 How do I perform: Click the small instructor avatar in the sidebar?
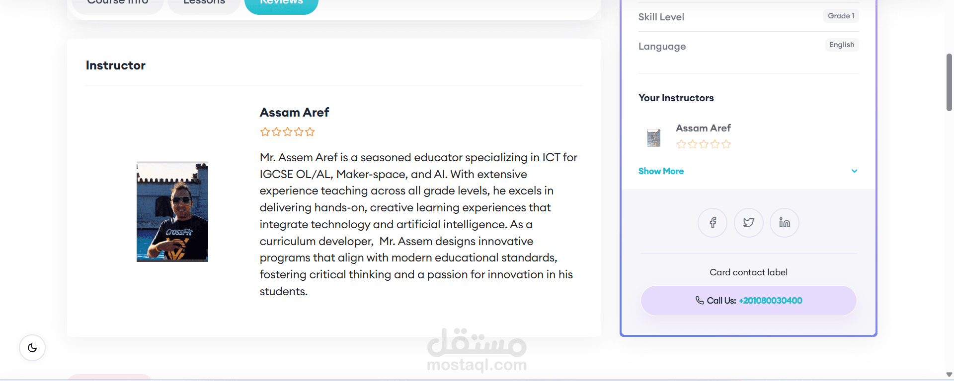pyautogui.click(x=654, y=138)
